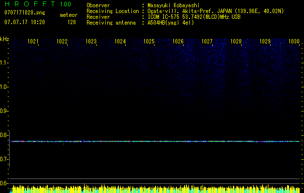The image size is (304, 193).
Task: Click the Observer field label
Action: [98, 5]
